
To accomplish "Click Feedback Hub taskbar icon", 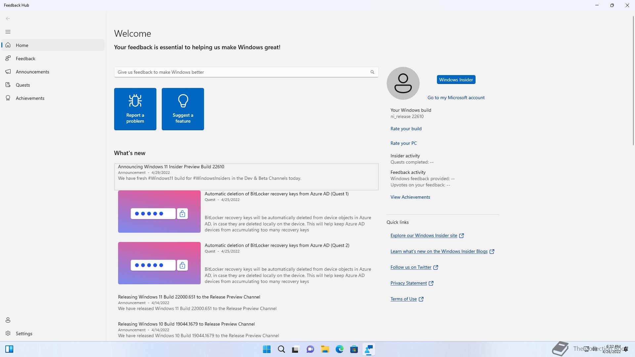I will pyautogui.click(x=368, y=349).
